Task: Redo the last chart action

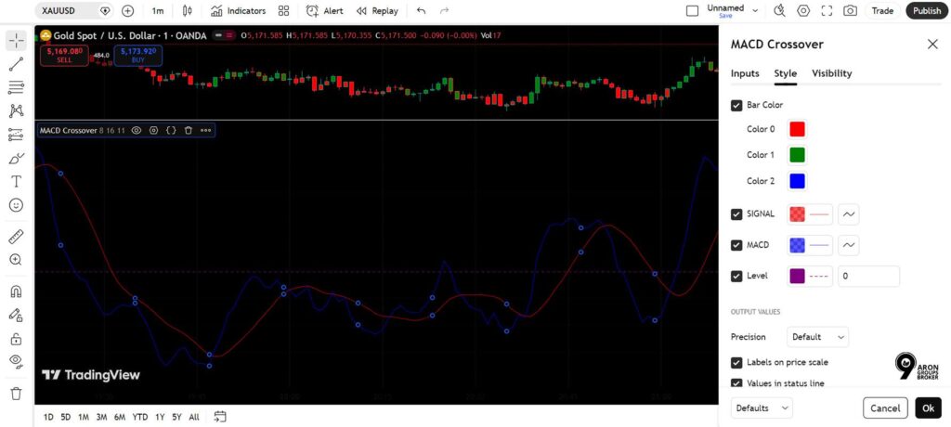Action: [x=444, y=11]
